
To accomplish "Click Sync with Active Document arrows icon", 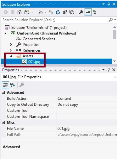I will click(x=51, y=12).
